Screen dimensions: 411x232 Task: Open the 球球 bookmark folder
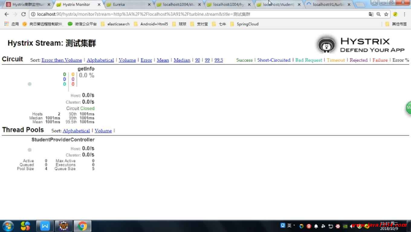click(179, 24)
